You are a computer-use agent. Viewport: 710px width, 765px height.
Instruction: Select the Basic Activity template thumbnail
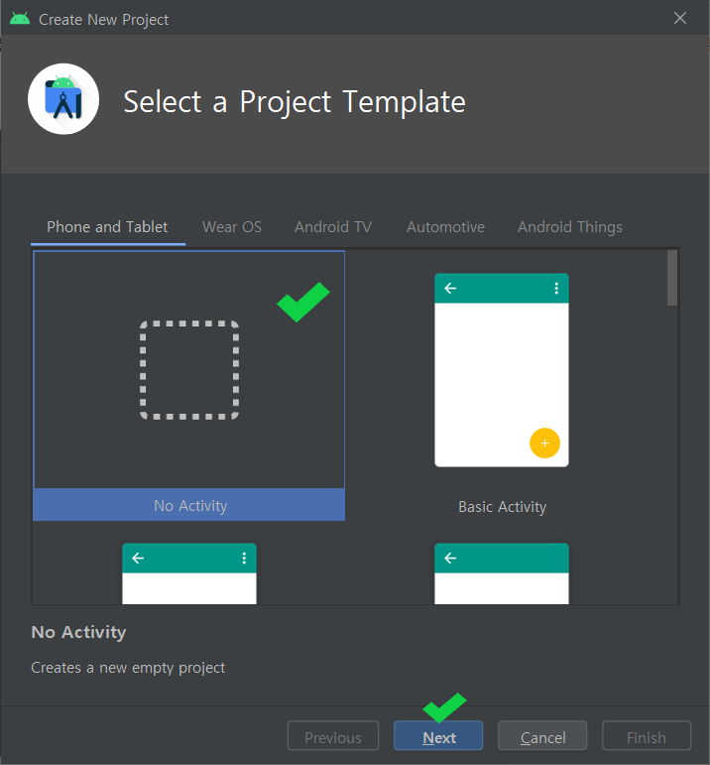pos(502,370)
